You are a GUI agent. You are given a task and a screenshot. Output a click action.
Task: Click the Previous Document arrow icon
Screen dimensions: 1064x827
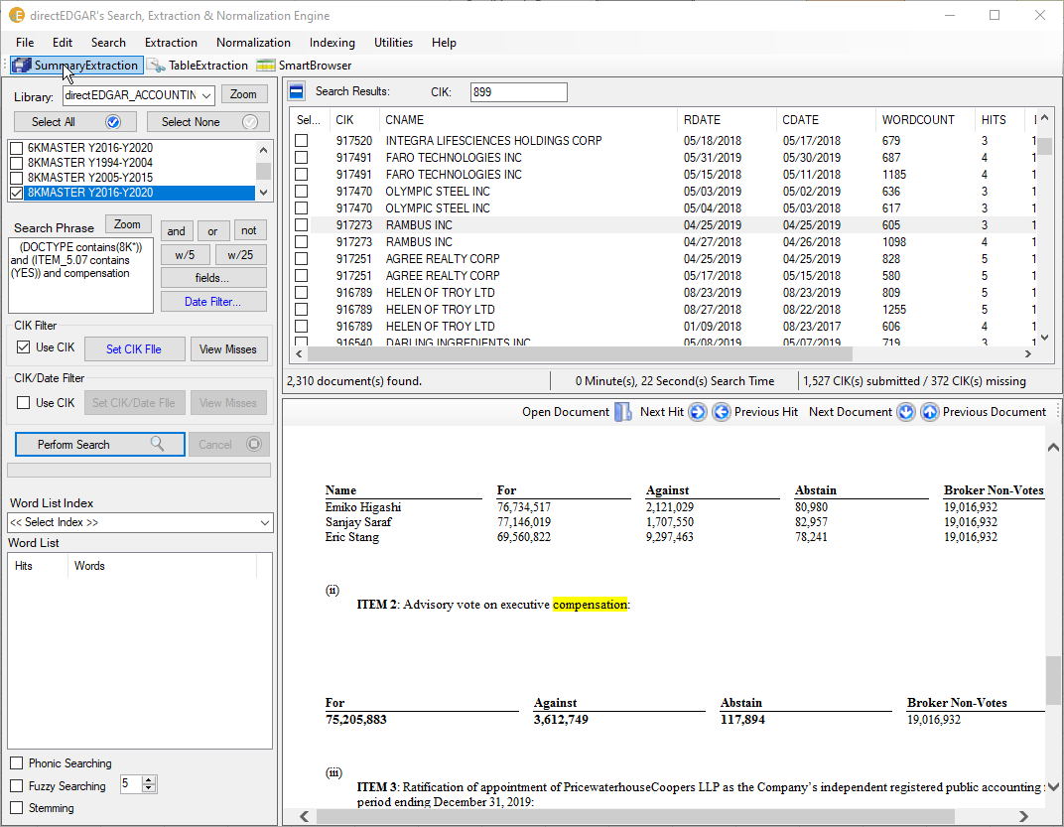(930, 412)
